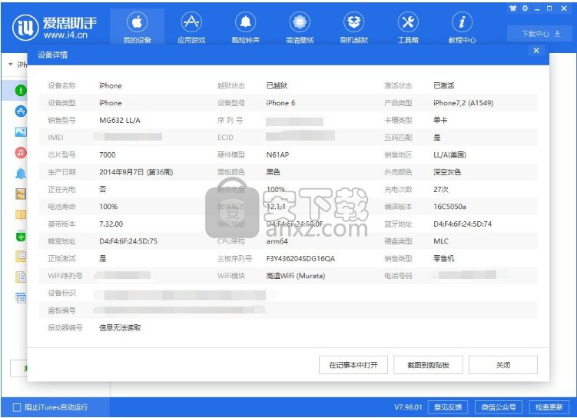577x418 pixels.
Task: Open the 工具箱 tab
Action: (408, 28)
